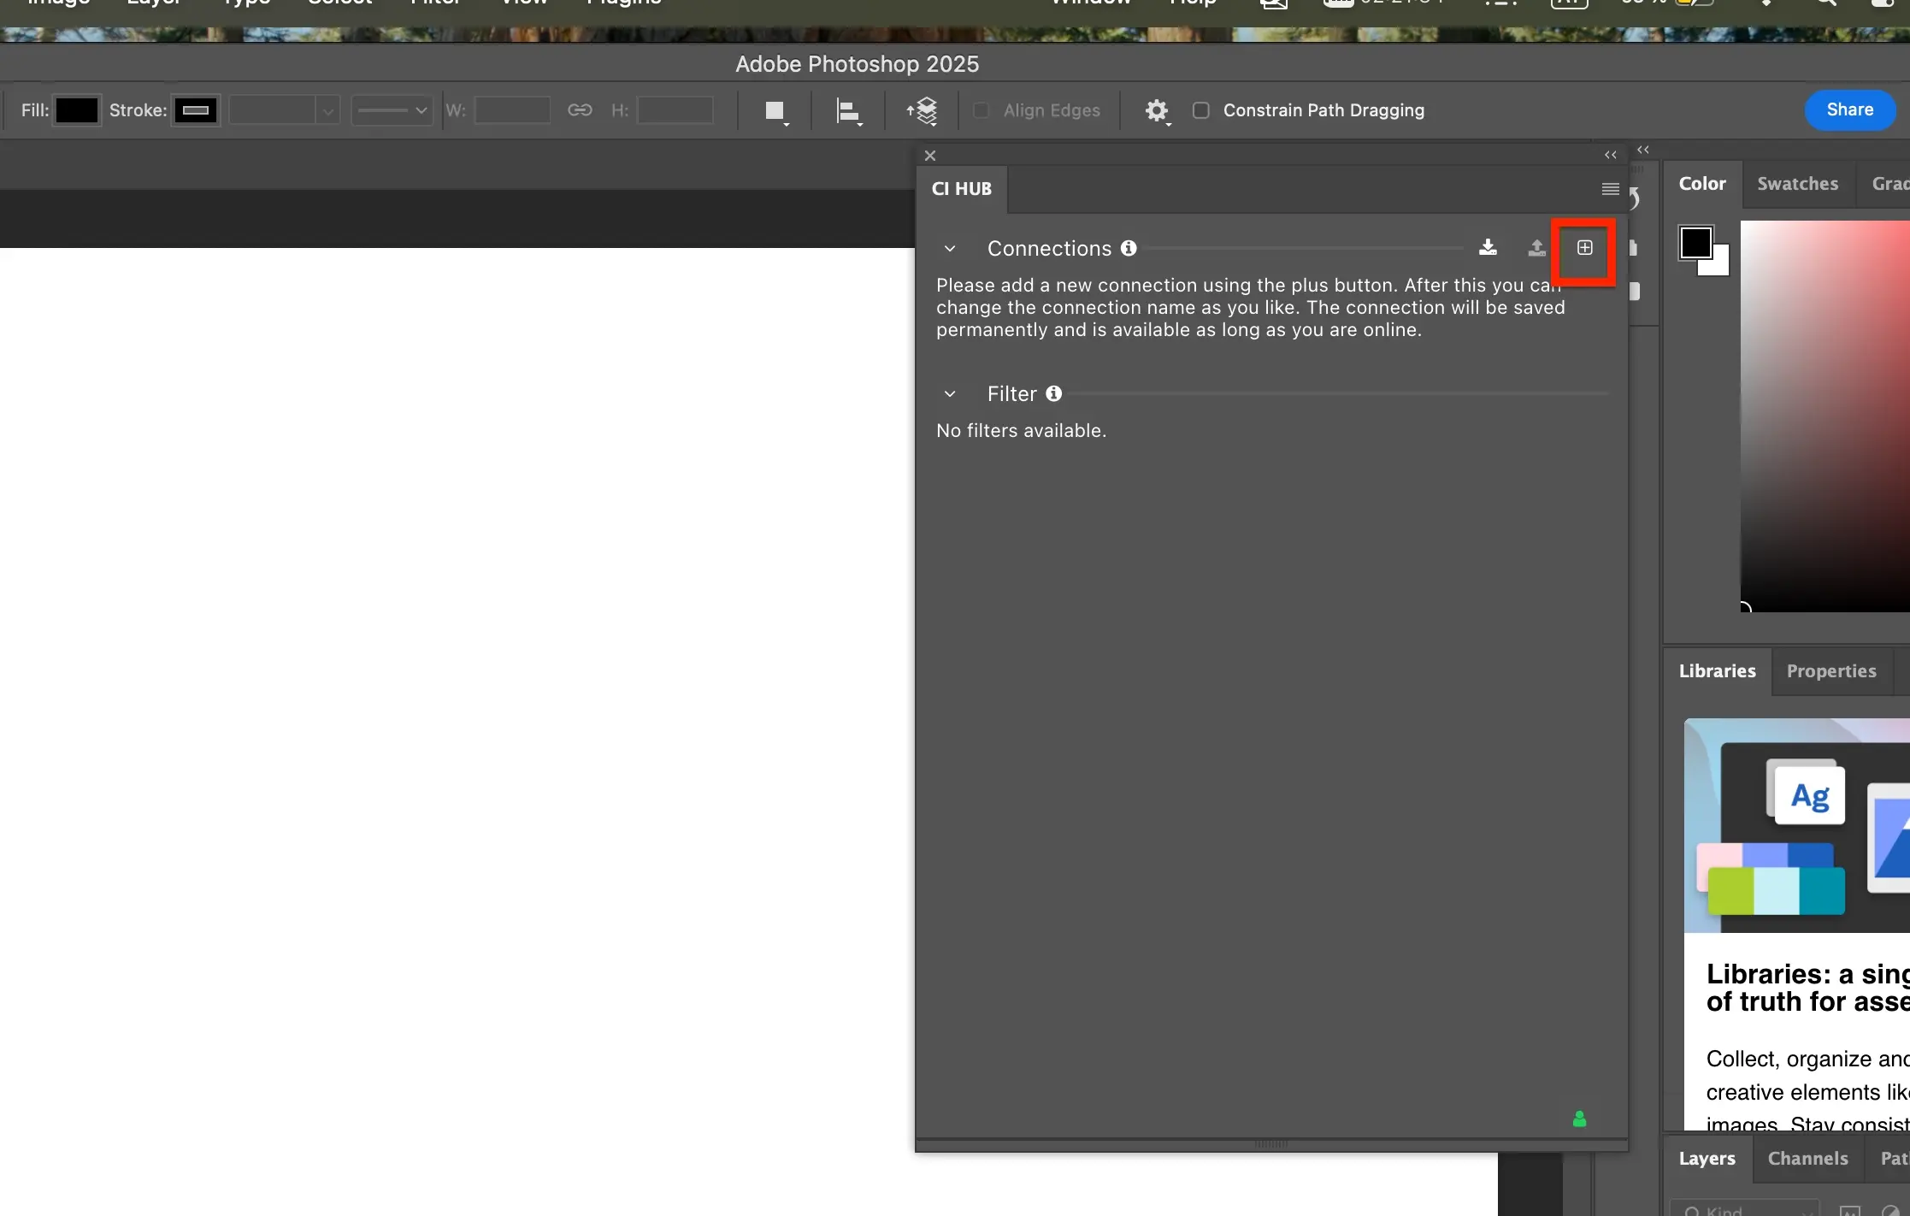
Task: Open Path arrangement options
Action: tap(923, 111)
